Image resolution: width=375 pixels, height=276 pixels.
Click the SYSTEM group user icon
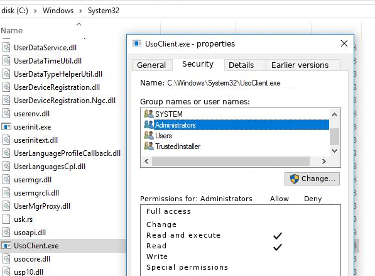pyautogui.click(x=149, y=114)
